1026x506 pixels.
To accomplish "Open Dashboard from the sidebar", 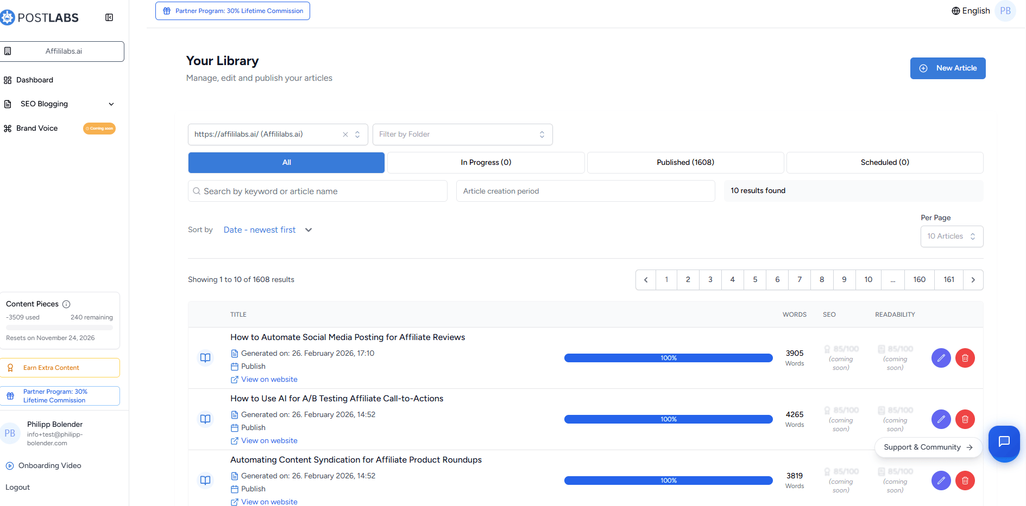I will (35, 80).
